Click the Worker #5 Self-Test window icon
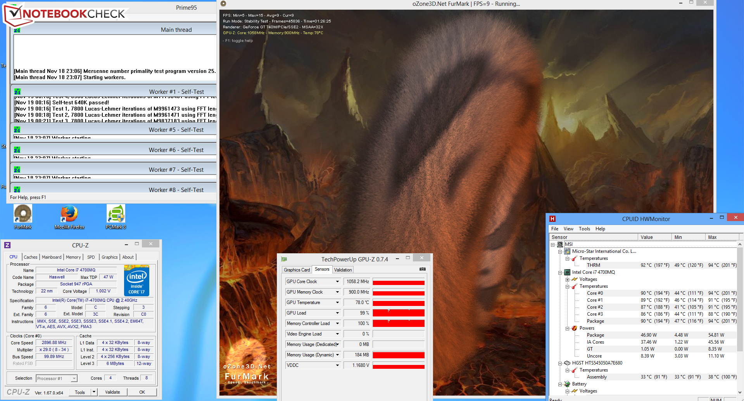744x401 pixels. tap(17, 130)
